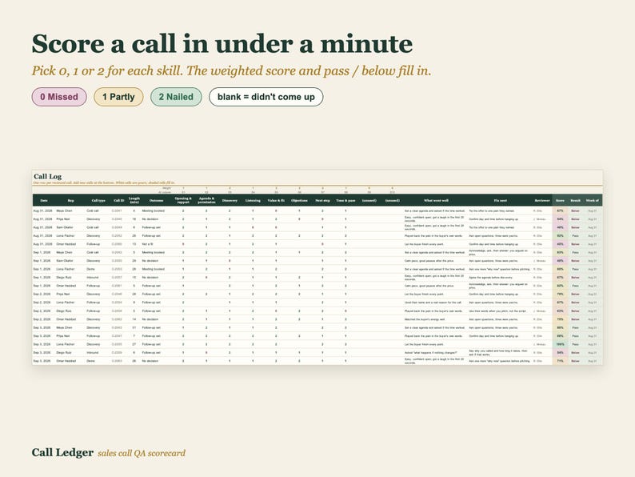Viewport: 635px width, 477px height.
Task: Click the 'Not a fit' outcome cell
Action: (x=147, y=244)
